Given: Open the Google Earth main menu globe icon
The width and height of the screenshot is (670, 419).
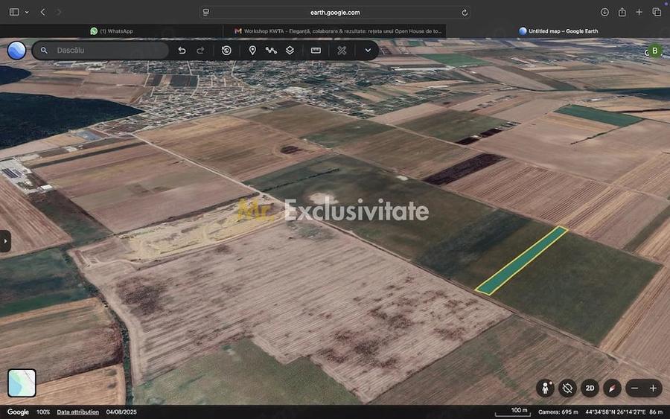Looking at the screenshot, I should [x=16, y=51].
